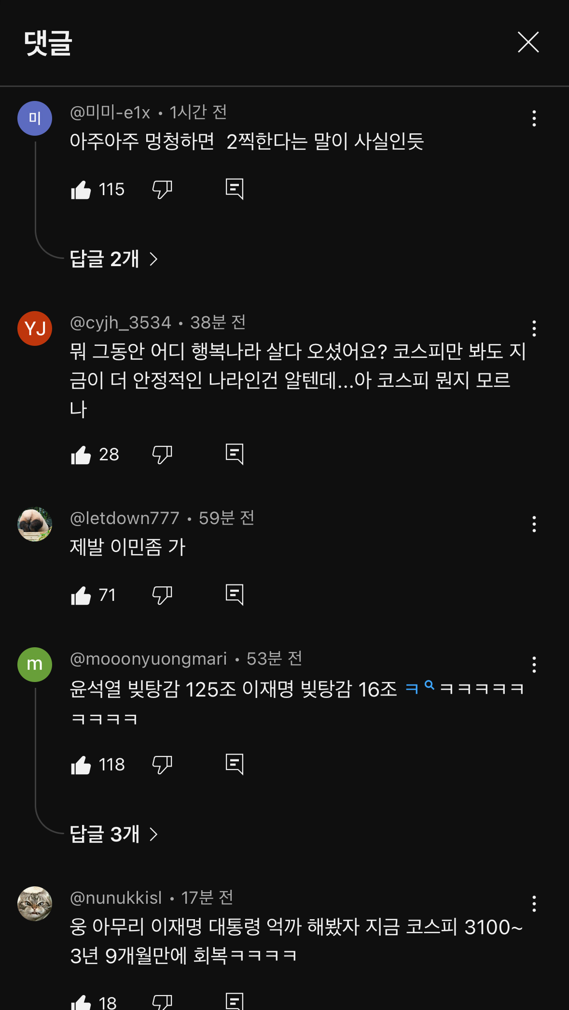
Task: Open the @letdown777 avatar thumbnail
Action: point(35,524)
